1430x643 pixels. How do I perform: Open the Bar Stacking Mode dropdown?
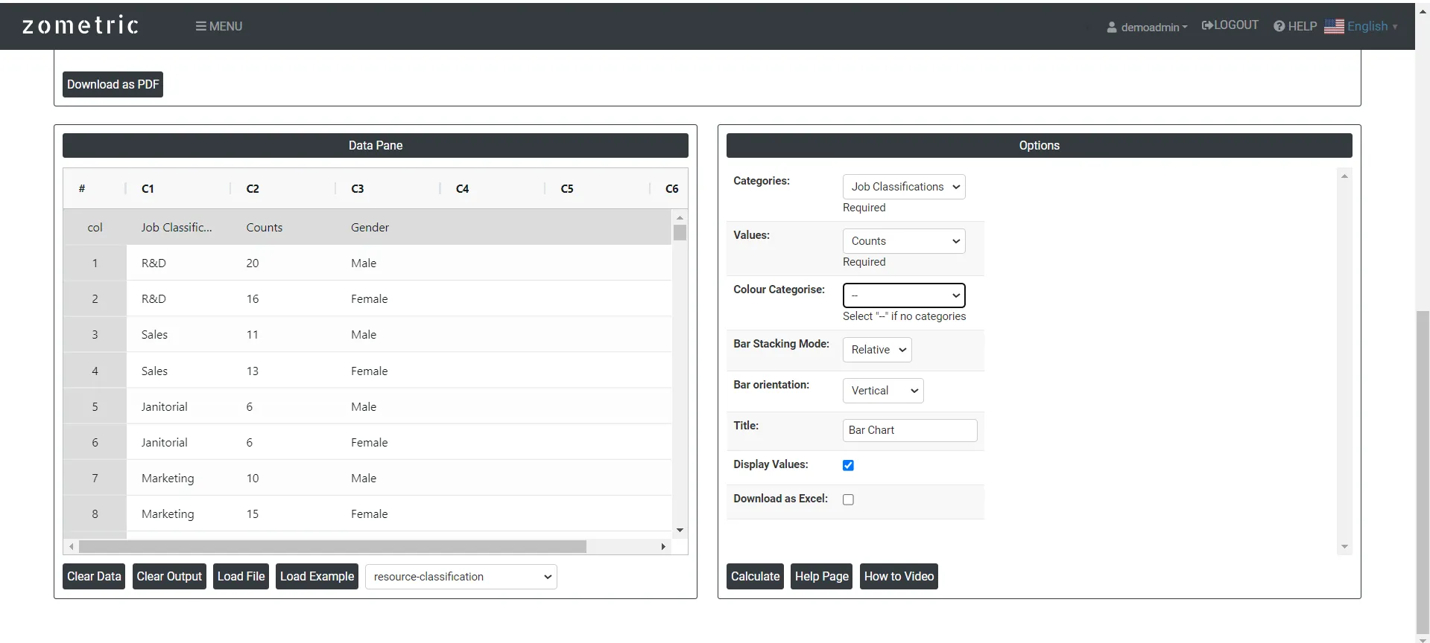pyautogui.click(x=877, y=350)
